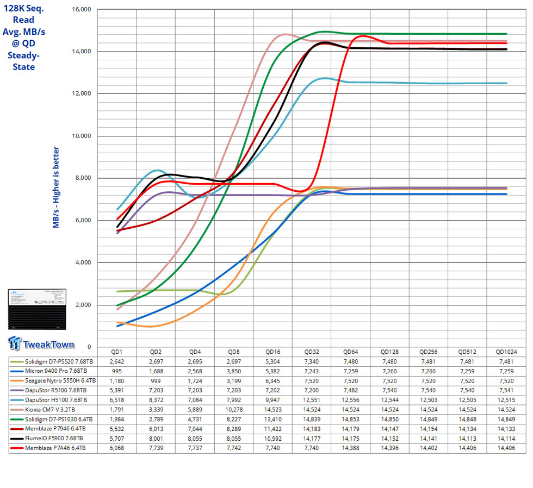The height and width of the screenshot is (488, 533).
Task: Click the Micron 9400 Pro QD32 value 7,243
Action: pos(312,371)
